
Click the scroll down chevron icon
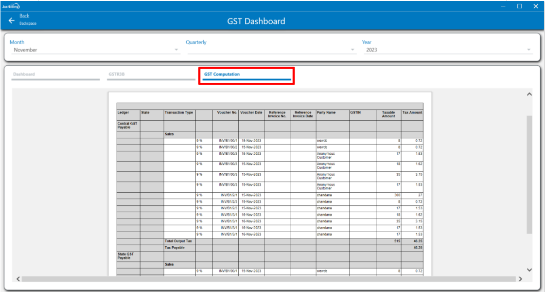529,270
